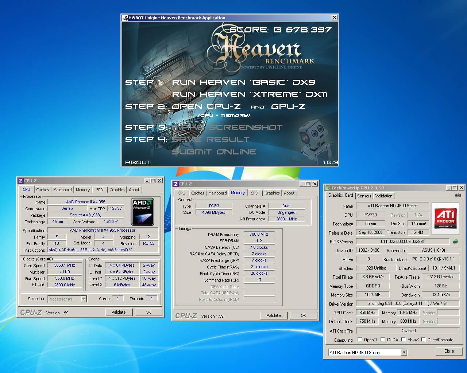The image size is (467, 373).
Task: Switch to Validation tab in GPU-Z
Action: click(384, 196)
